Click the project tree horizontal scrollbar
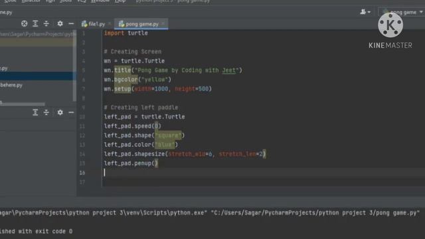Image resolution: width=425 pixels, height=239 pixels. pyautogui.click(x=23, y=104)
